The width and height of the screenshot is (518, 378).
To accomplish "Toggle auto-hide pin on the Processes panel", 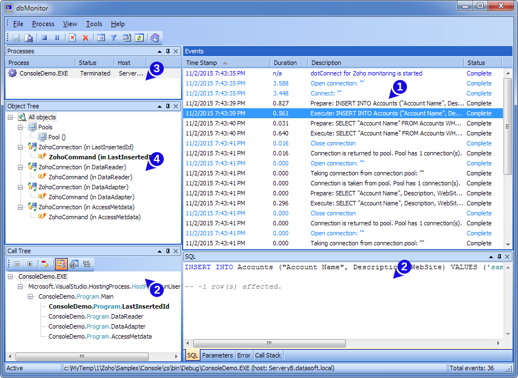I will pos(167,51).
